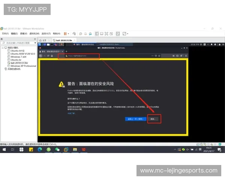Open the library search dropdown arrow
This screenshot has width=225, height=180.
pos(35,43)
